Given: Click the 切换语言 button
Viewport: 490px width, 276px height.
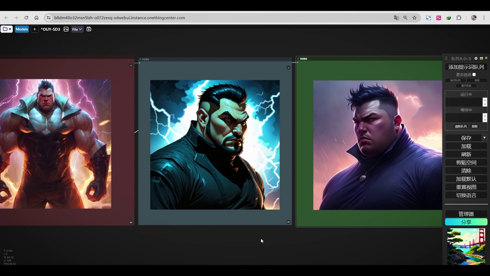Looking at the screenshot, I should 466,195.
